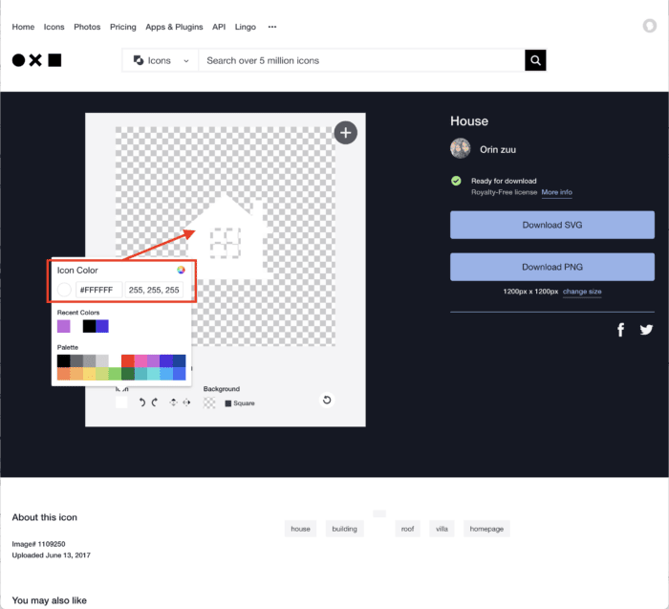Share the icon on Facebook
This screenshot has height=609, width=669.
coord(620,330)
